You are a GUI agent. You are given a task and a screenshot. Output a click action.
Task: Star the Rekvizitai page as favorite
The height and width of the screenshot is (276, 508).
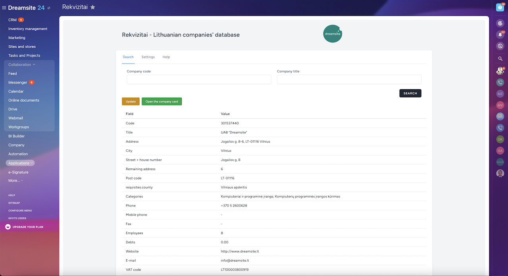[93, 7]
